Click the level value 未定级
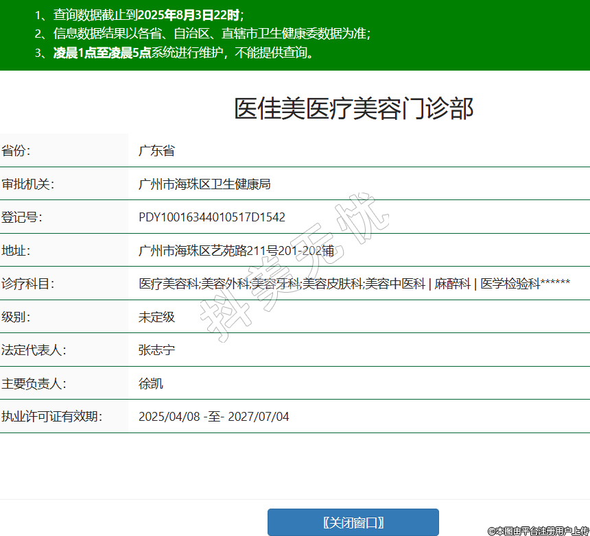The image size is (590, 536). coord(156,317)
